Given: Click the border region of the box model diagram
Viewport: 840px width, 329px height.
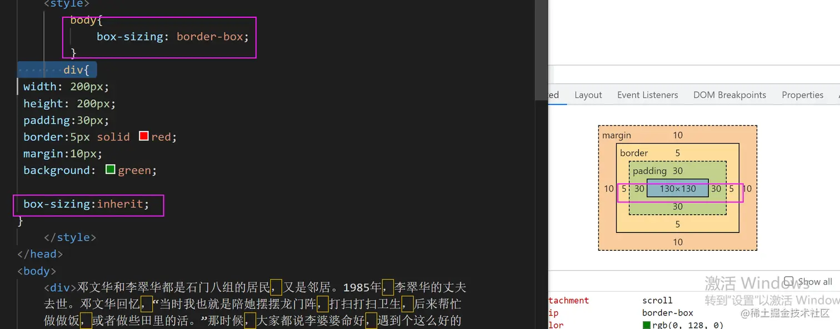Looking at the screenshot, I should click(633, 153).
